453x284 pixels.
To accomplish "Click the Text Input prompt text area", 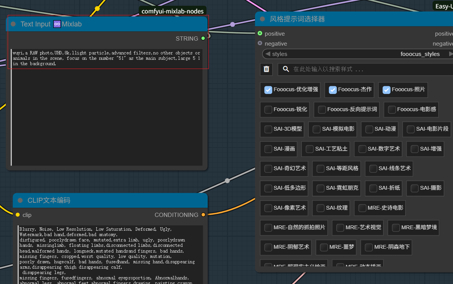I will [107, 107].
